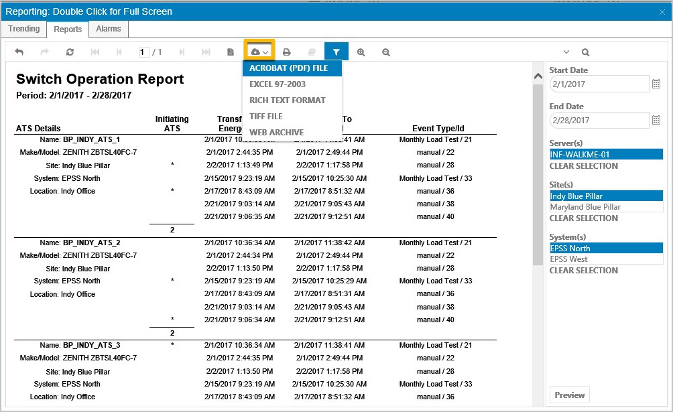Click the report vertical scrollbar up arrow
This screenshot has height=412, width=673.
click(x=538, y=76)
